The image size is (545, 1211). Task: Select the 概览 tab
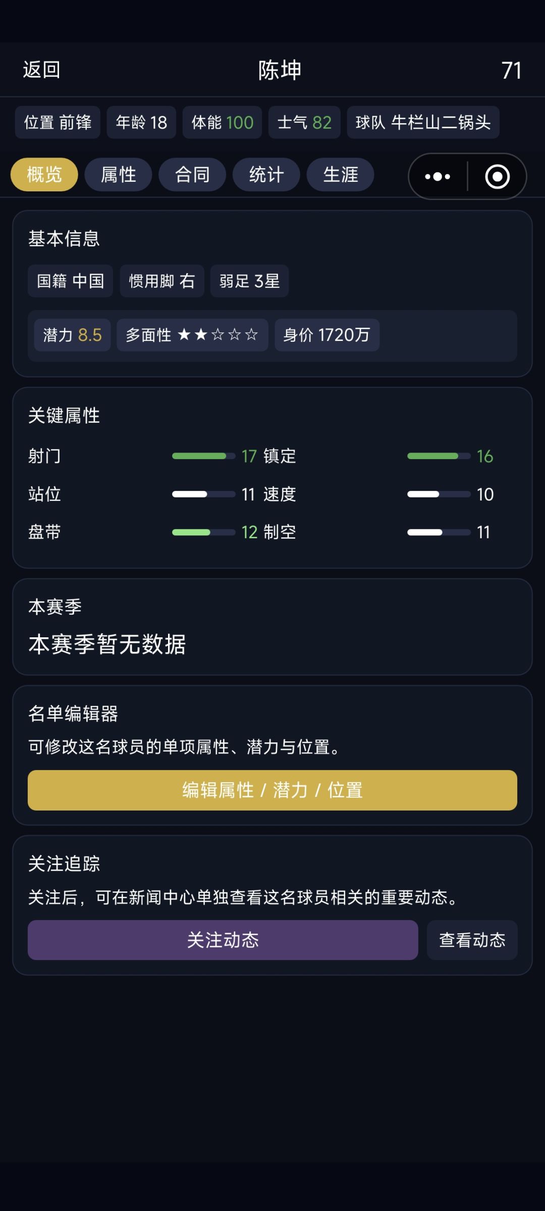[44, 175]
